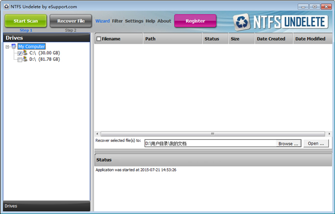Click the Step 1 label
The height and width of the screenshot is (214, 335).
tap(26, 30)
